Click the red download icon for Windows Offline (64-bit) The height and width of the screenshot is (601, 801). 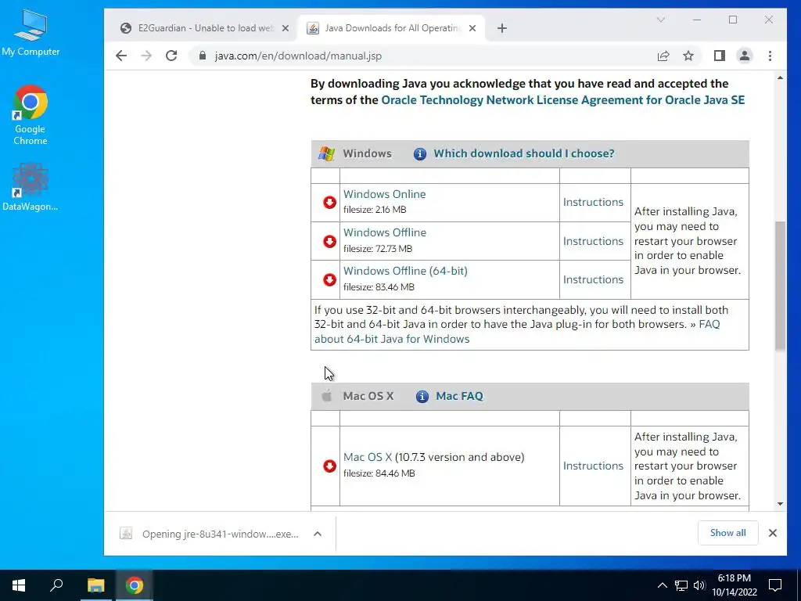329,279
